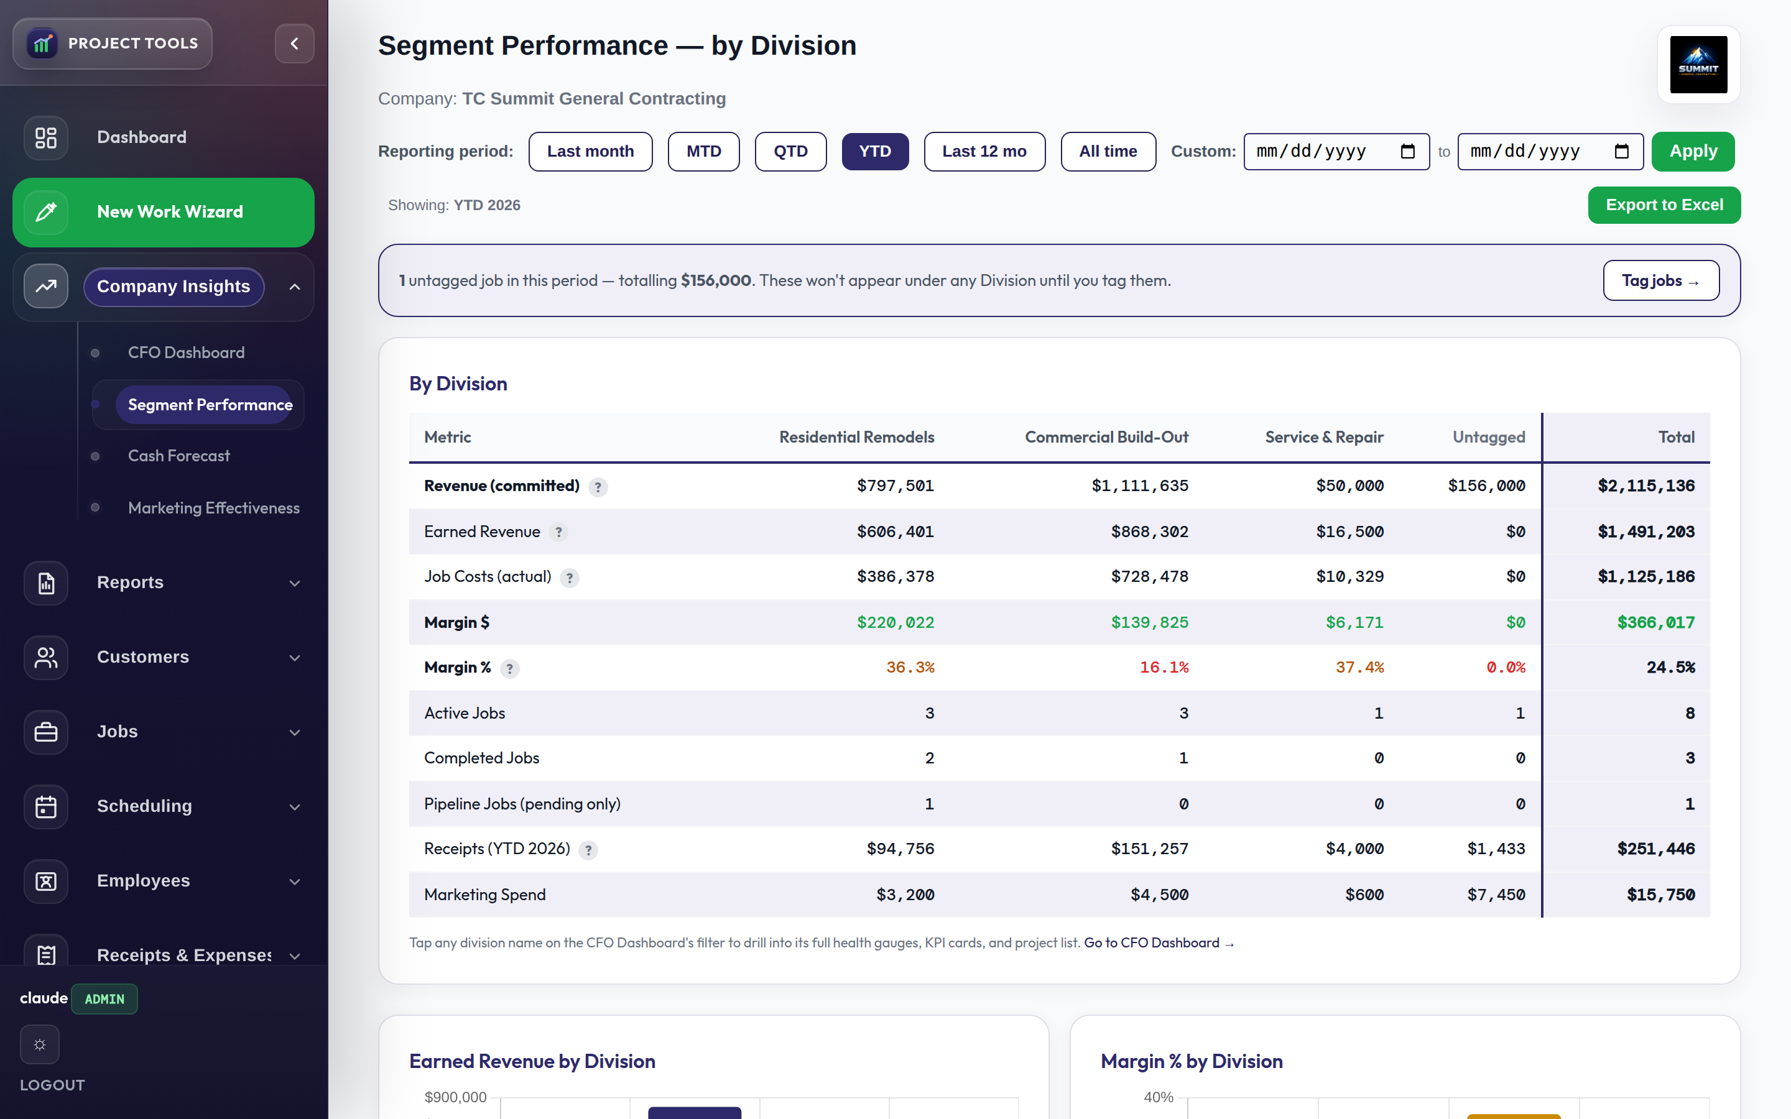Viewport: 1791px width, 1119px height.
Task: Click the Reports document icon
Action: click(46, 583)
